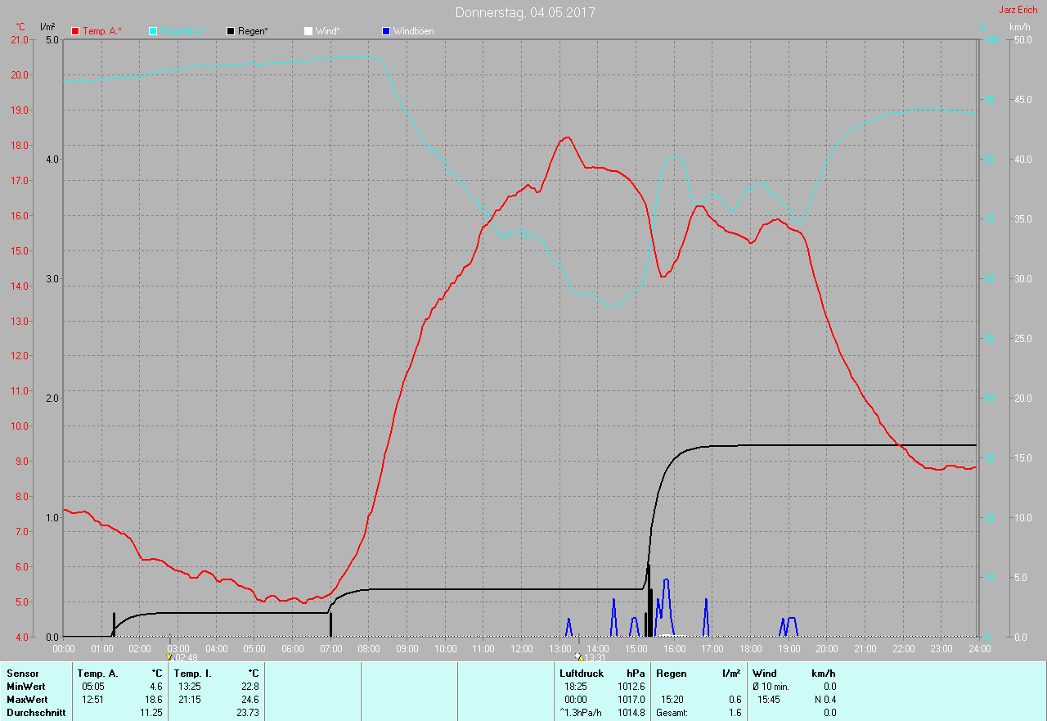Click the 13:25 indoor minimum time
The width and height of the screenshot is (1047, 721).
point(190,687)
